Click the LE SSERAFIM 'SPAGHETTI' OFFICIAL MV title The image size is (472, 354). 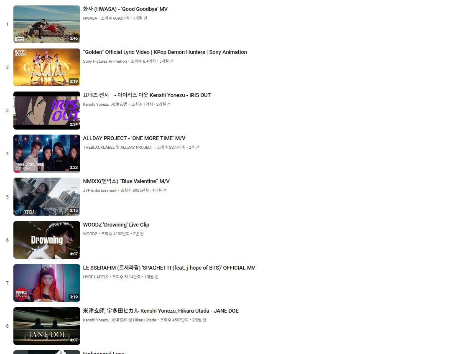pos(169,267)
